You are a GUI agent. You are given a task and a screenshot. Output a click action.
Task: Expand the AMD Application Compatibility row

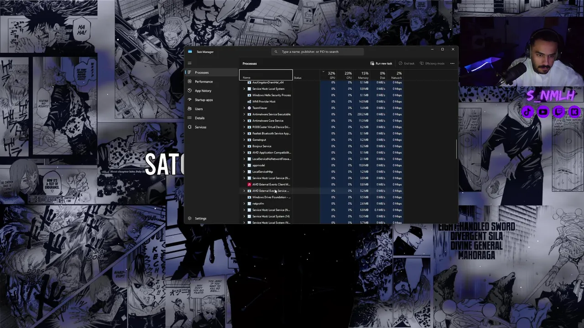(x=244, y=153)
